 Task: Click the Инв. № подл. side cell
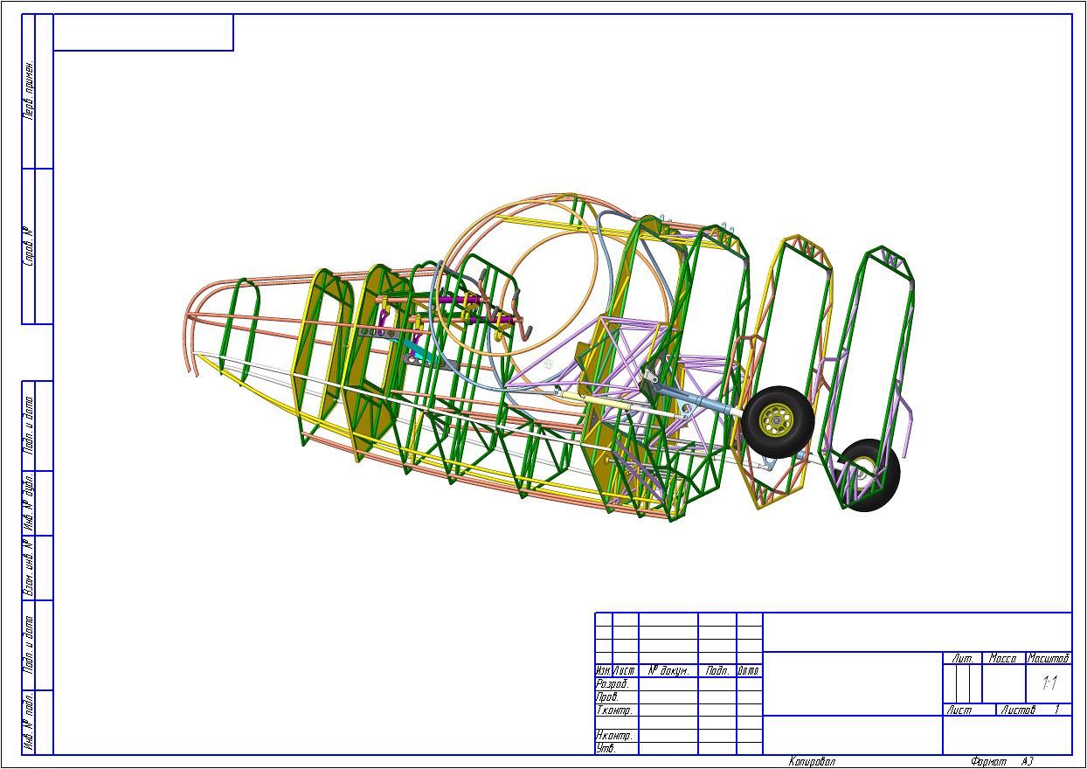coord(28,723)
